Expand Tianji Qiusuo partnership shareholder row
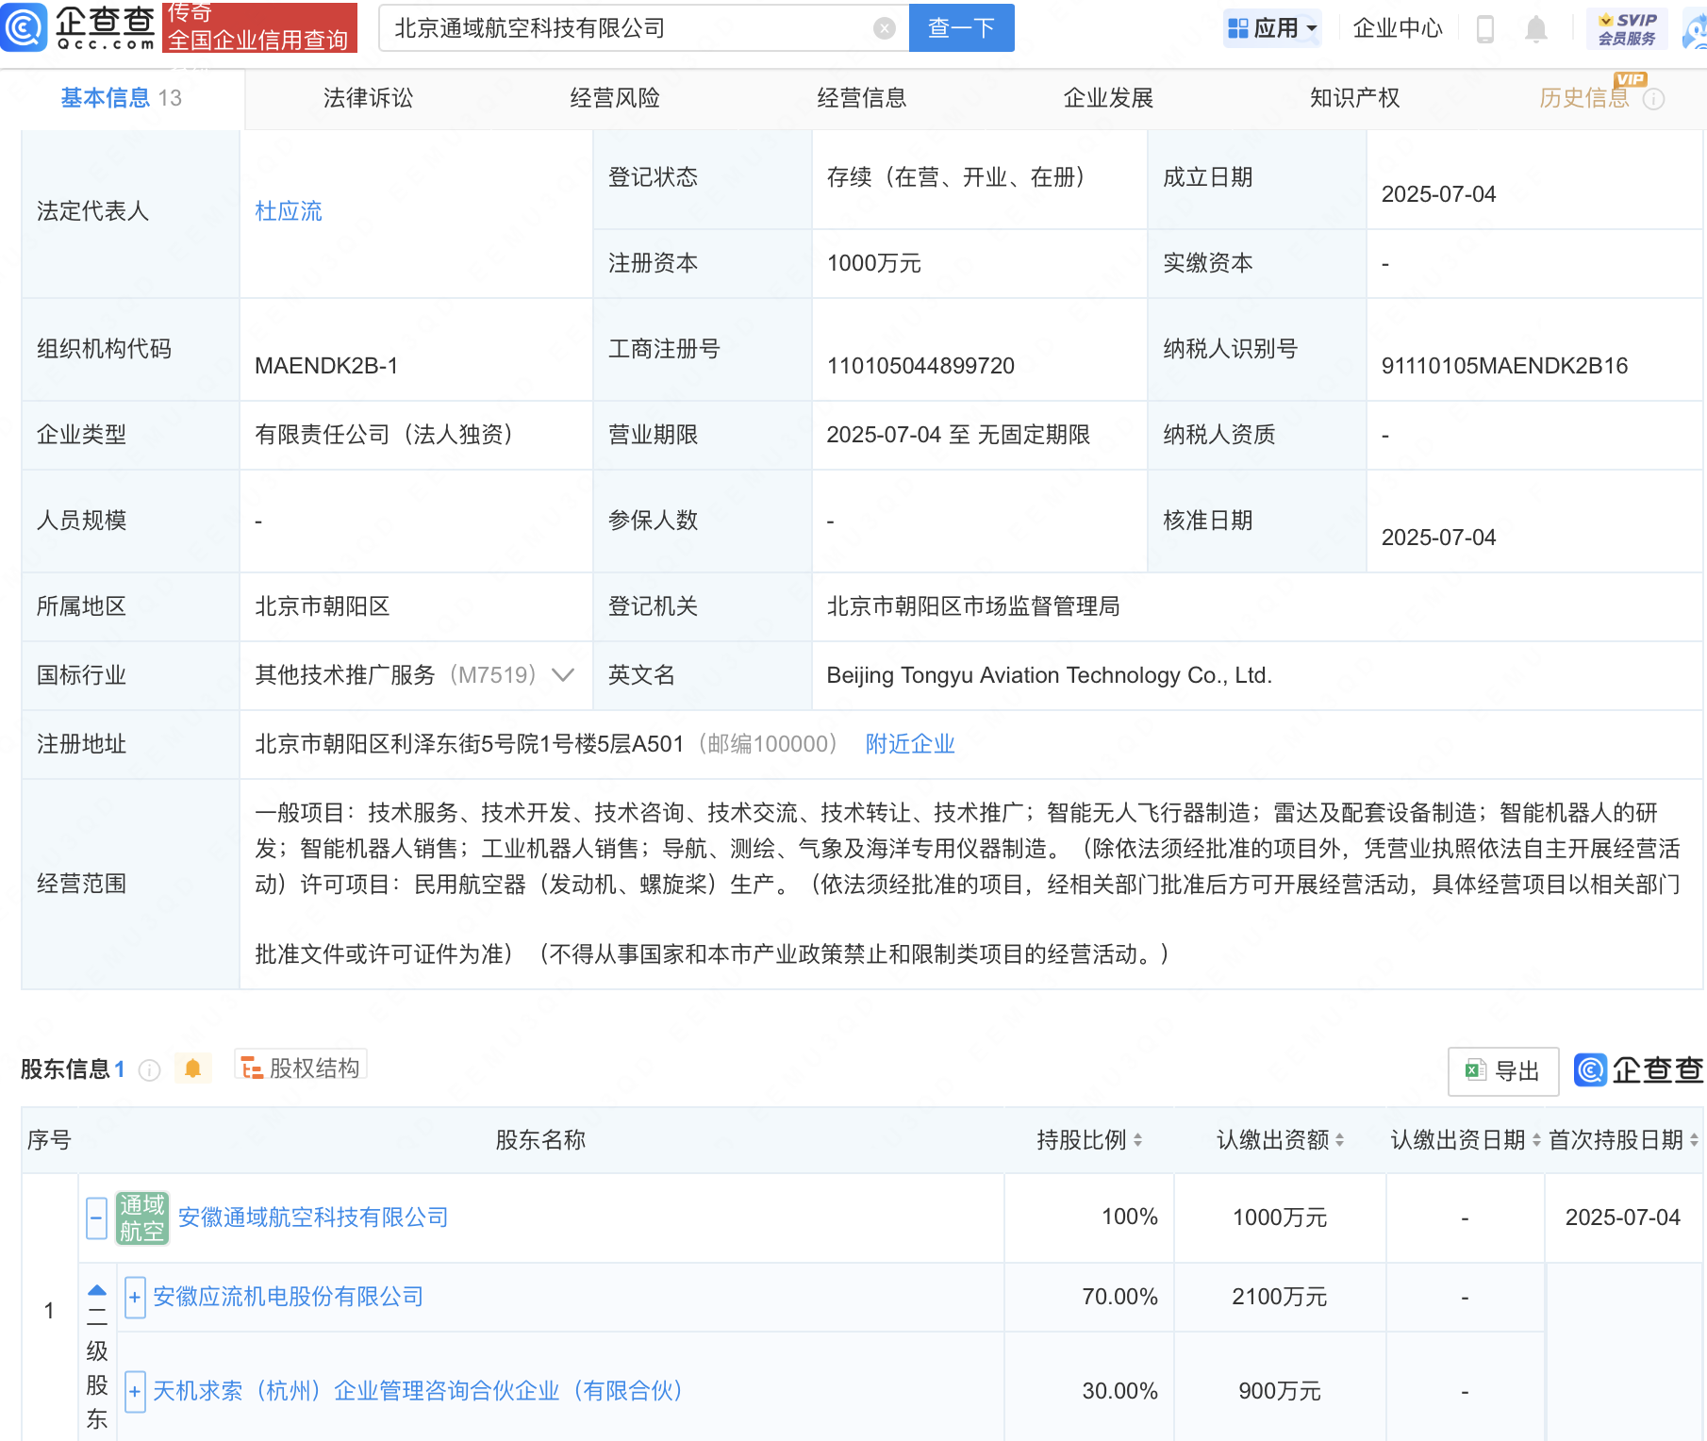Screen dimensions: 1707x1441 point(135,1391)
